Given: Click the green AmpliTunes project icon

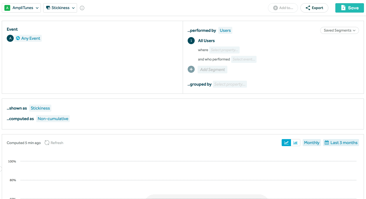Looking at the screenshot, I should (x=7, y=8).
